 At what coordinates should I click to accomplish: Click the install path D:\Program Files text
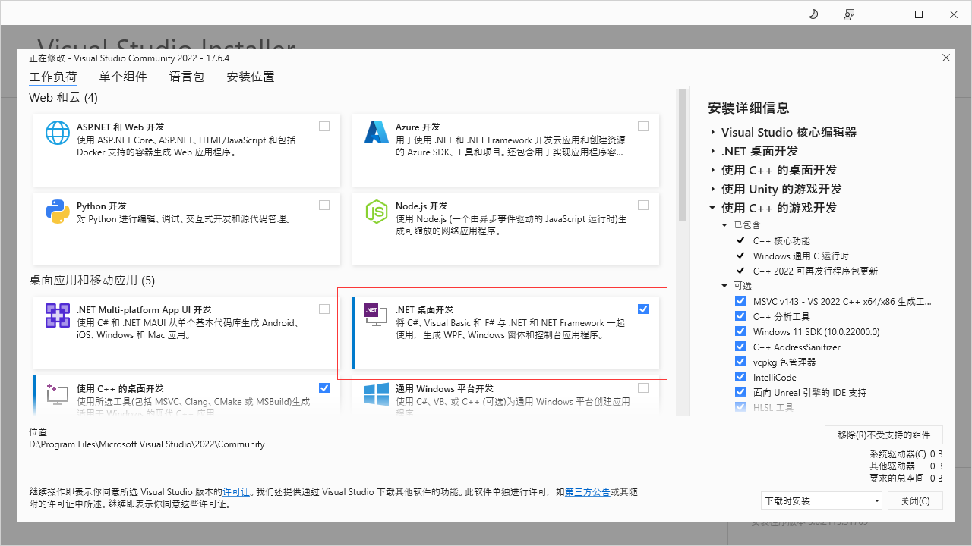(147, 444)
